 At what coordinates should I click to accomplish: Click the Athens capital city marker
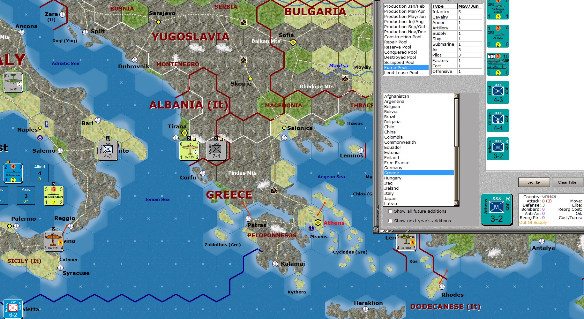click(318, 222)
